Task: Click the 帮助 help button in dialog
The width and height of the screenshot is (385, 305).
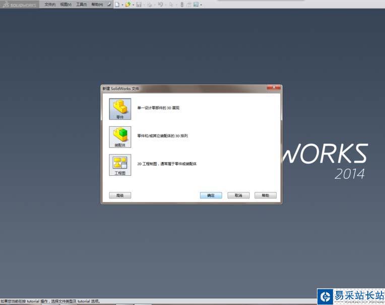Action: (x=266, y=195)
